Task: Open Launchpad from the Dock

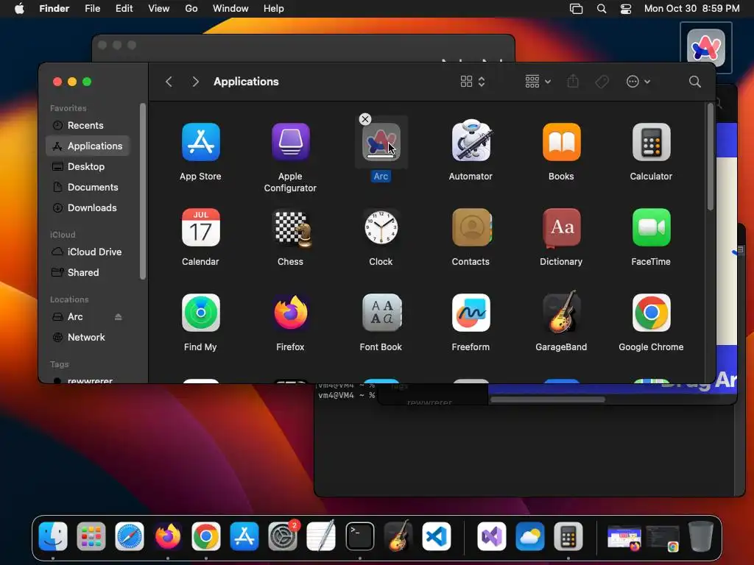Action: click(x=91, y=536)
